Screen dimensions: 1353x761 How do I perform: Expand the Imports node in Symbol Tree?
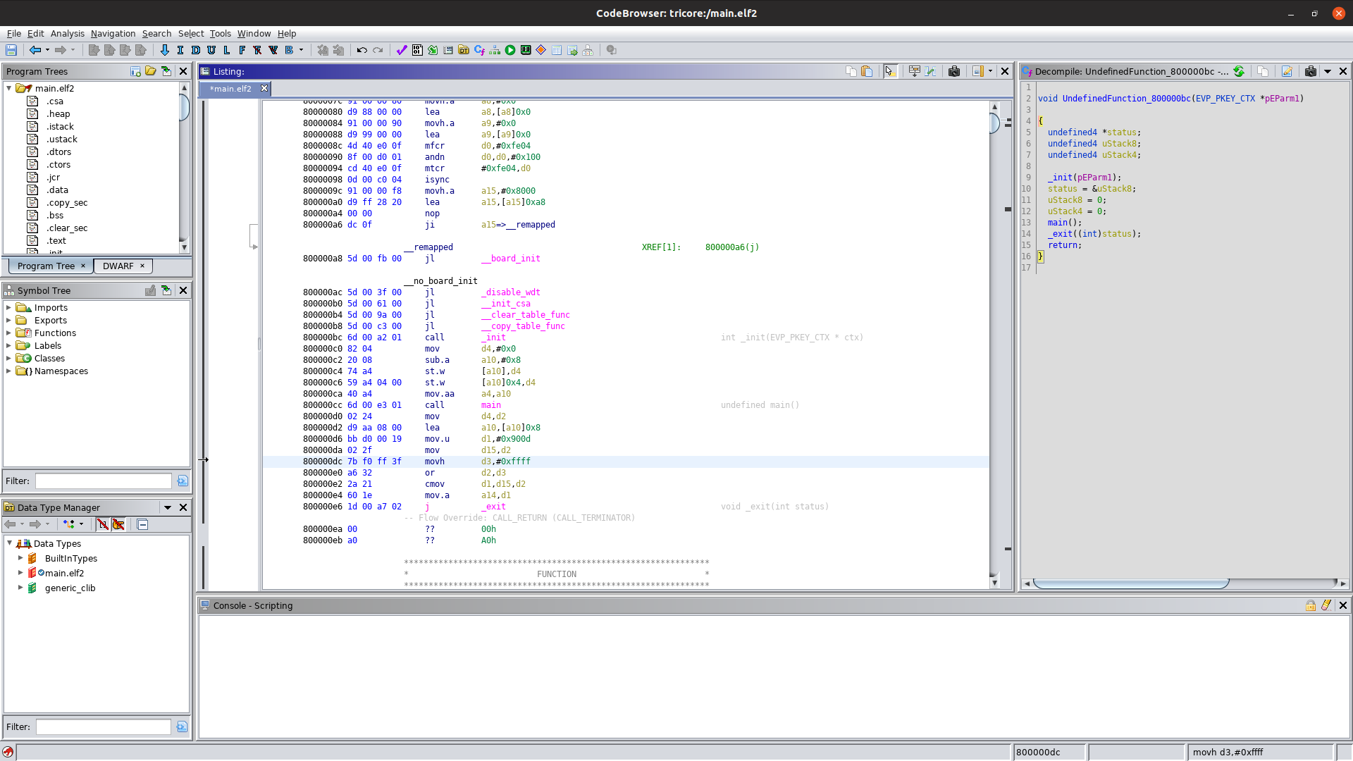pyautogui.click(x=8, y=307)
